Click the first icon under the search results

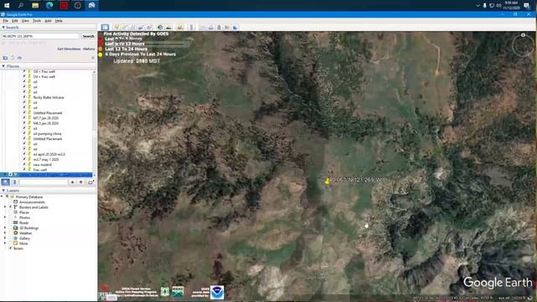(x=5, y=58)
